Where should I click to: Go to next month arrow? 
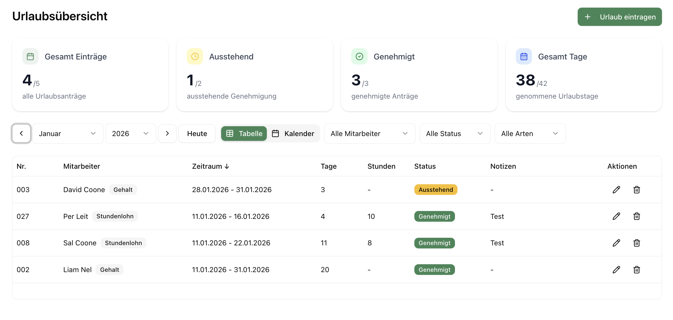pyautogui.click(x=167, y=134)
